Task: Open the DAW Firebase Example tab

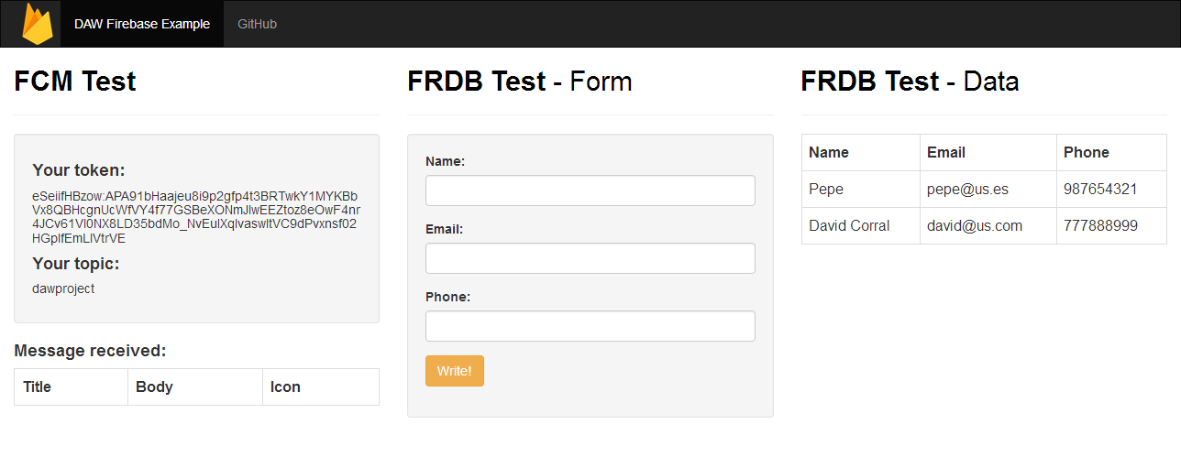Action: [x=142, y=24]
